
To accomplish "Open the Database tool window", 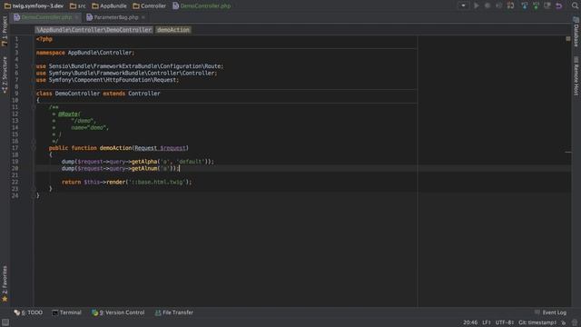I will coord(576,33).
